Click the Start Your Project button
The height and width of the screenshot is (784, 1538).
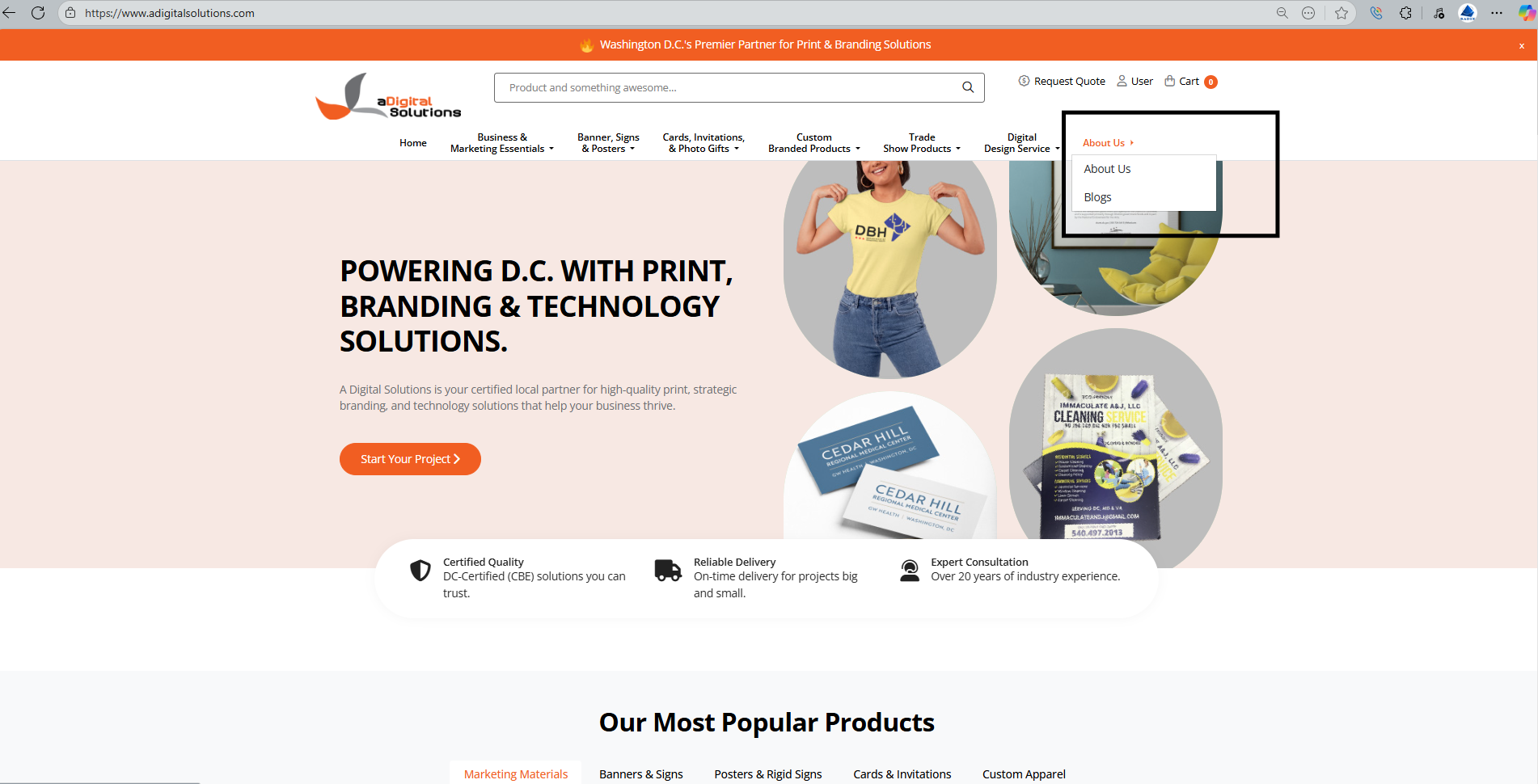tap(410, 459)
